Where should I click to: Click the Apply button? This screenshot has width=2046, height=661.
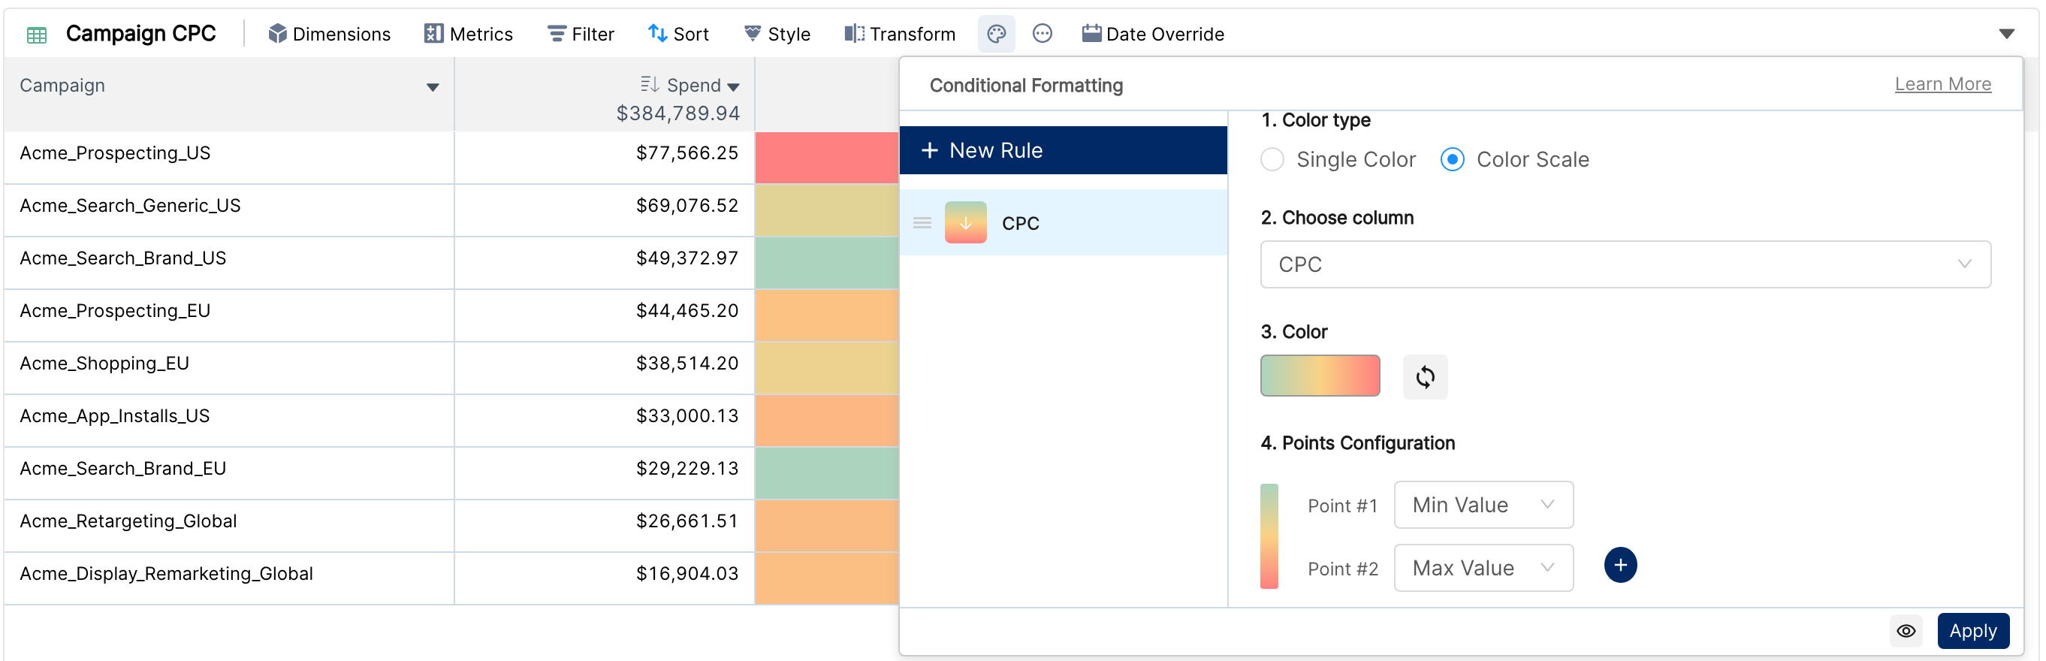click(1973, 632)
